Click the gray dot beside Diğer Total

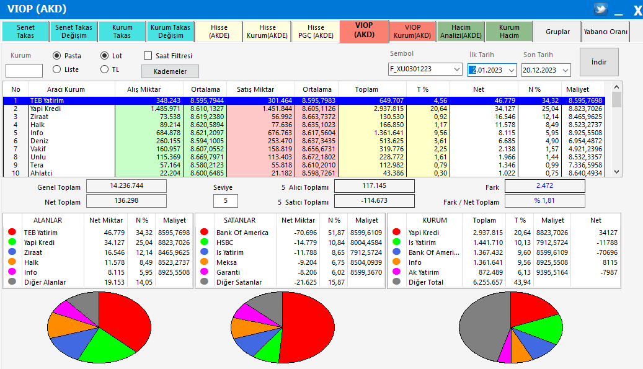396,282
